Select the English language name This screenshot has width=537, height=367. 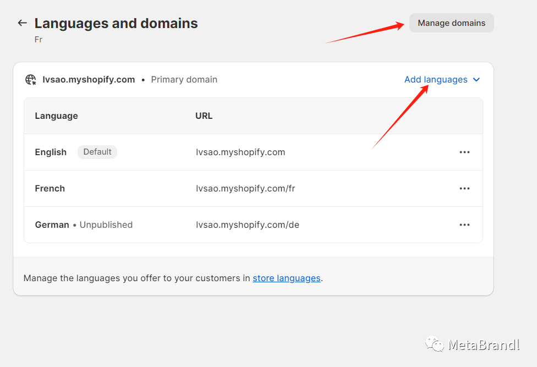click(x=51, y=152)
